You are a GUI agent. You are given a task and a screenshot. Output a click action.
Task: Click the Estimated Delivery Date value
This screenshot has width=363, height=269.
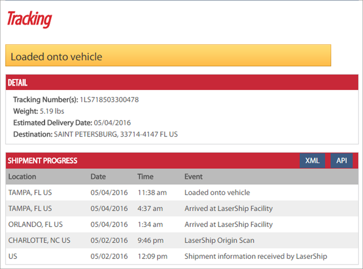pos(112,123)
